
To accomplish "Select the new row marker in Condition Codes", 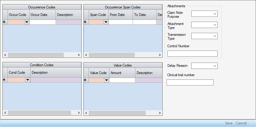I will 5,80.
